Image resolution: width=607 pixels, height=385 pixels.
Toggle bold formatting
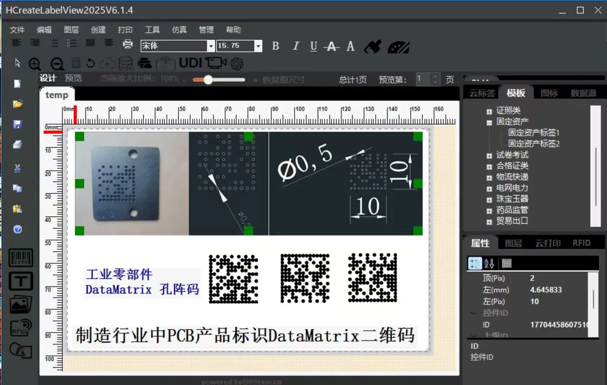click(275, 46)
